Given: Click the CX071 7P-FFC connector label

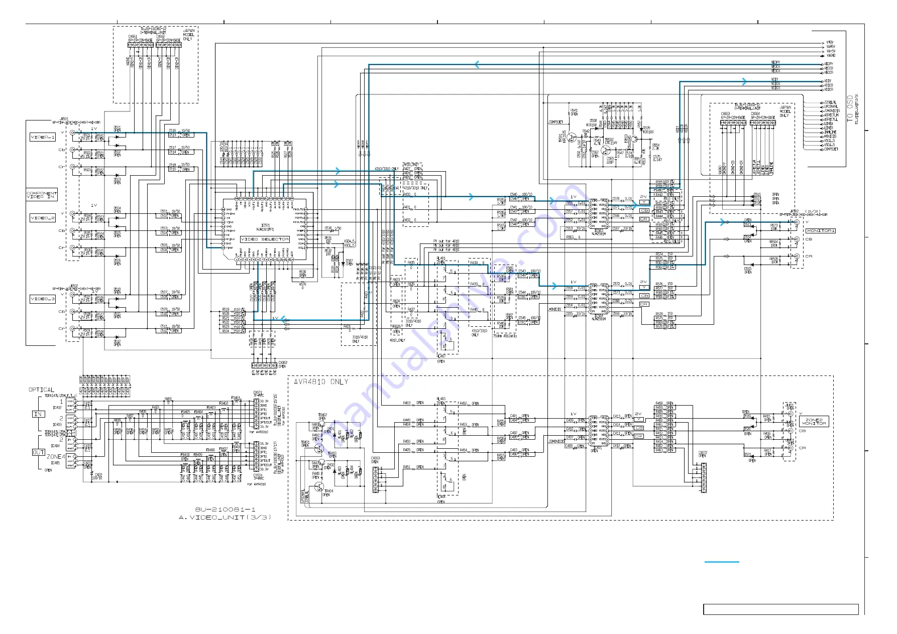Looking at the screenshot, I should [258, 394].
